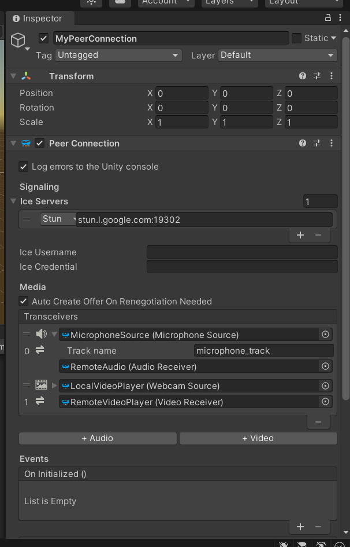
Task: Click the prefab cube icon beside MyPeerConnection
Action: pos(17,39)
